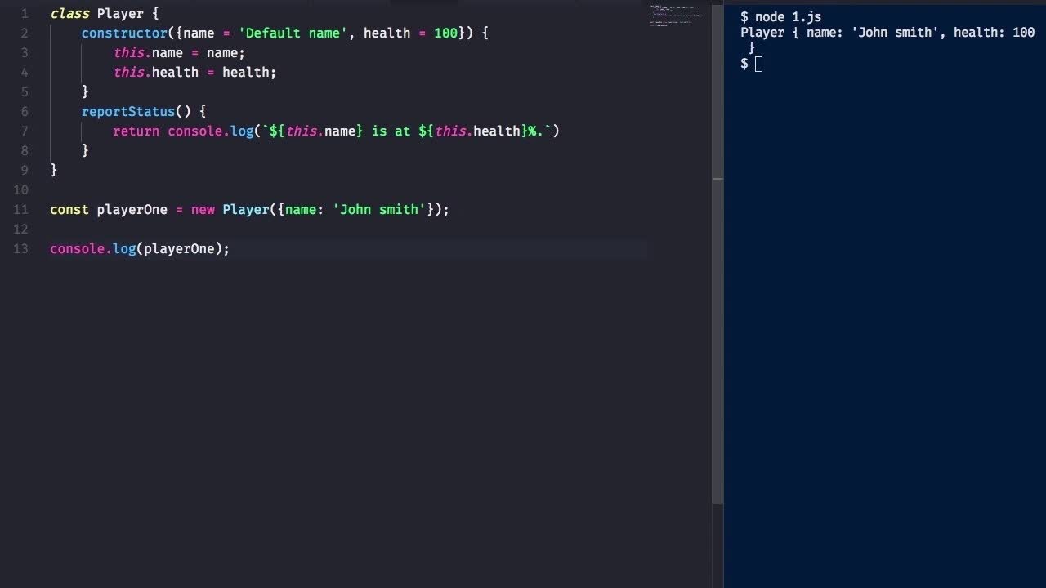Click the 'const' keyword on line 11

pyautogui.click(x=69, y=210)
